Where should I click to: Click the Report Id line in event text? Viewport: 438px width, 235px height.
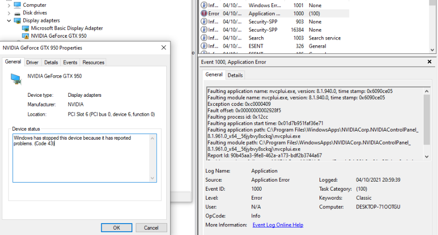click(x=265, y=155)
